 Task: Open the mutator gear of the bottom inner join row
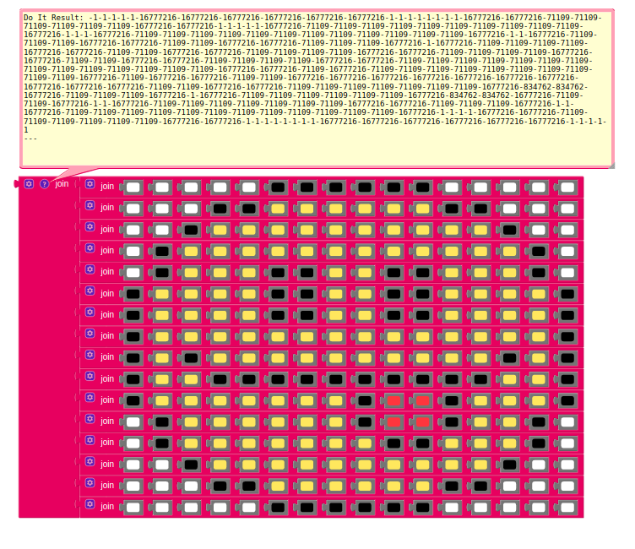(x=90, y=504)
